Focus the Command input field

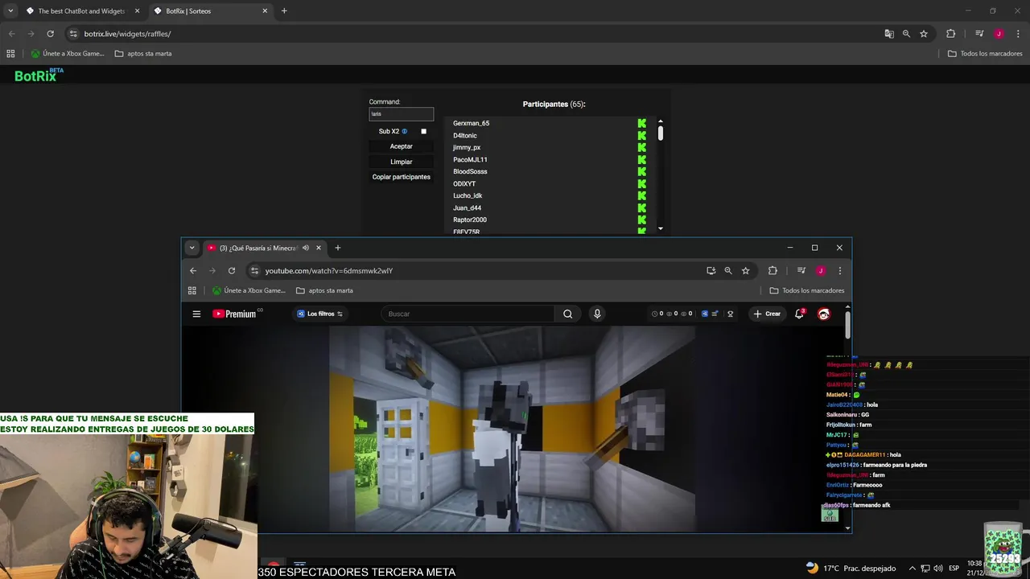coord(401,114)
